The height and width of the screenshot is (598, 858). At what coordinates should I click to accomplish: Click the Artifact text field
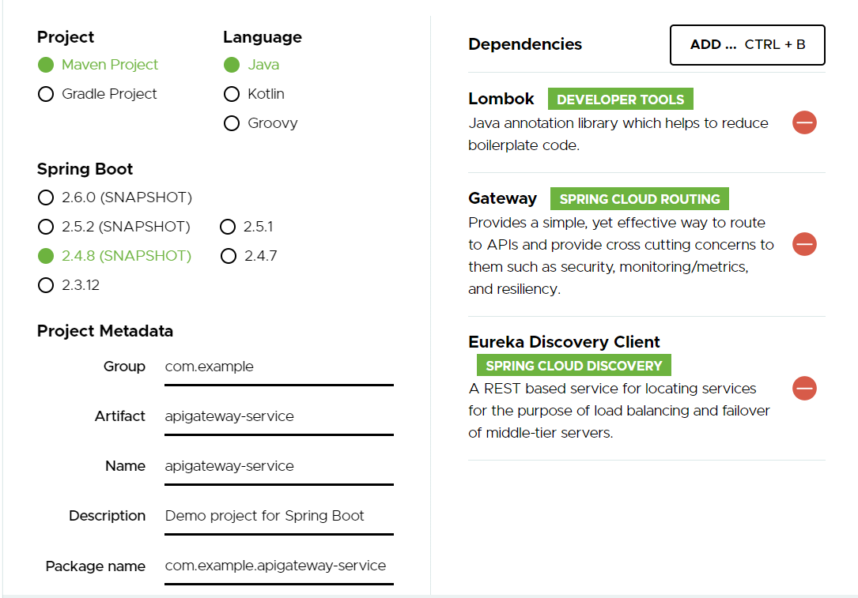click(278, 416)
